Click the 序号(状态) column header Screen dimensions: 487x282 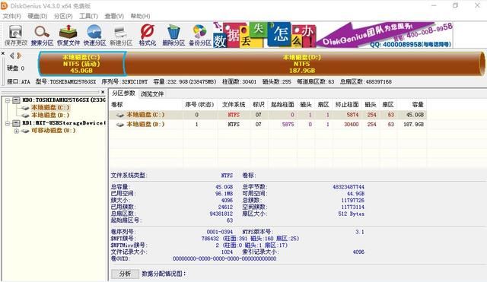click(x=199, y=105)
